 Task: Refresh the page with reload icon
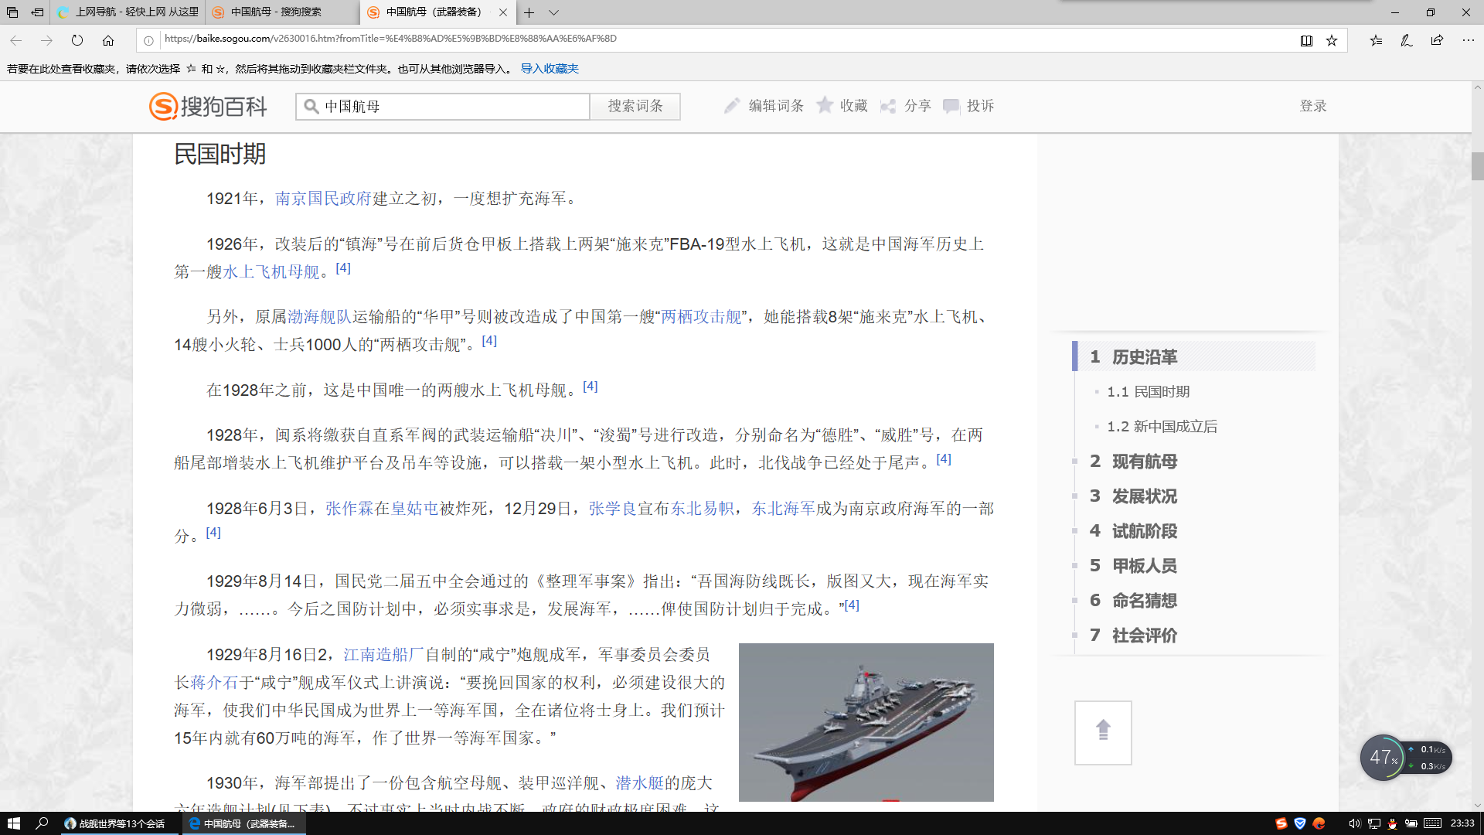[77, 40]
